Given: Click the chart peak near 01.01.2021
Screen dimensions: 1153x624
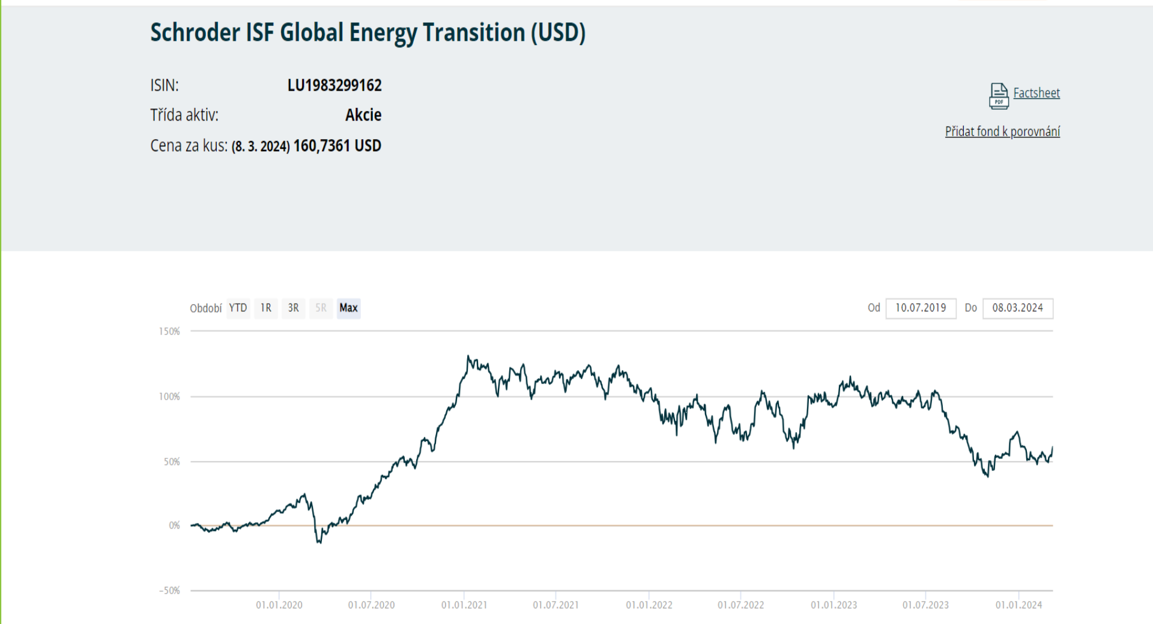Looking at the screenshot, I should coord(468,358).
